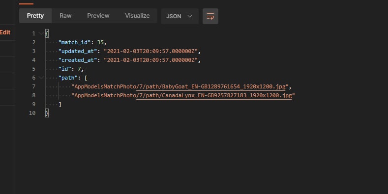Toggle the word wrap icon button
The height and width of the screenshot is (194, 388).
pyautogui.click(x=210, y=16)
